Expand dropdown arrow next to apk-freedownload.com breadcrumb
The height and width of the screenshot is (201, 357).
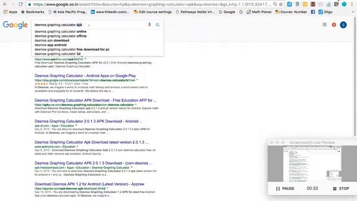(x=132, y=167)
